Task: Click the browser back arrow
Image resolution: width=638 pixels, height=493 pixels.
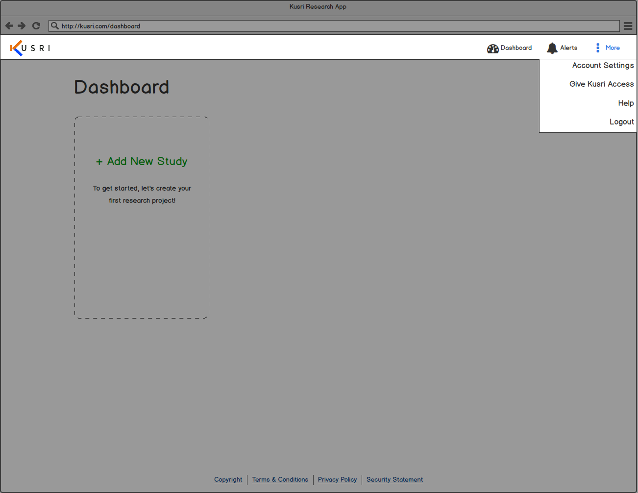Action: point(9,26)
